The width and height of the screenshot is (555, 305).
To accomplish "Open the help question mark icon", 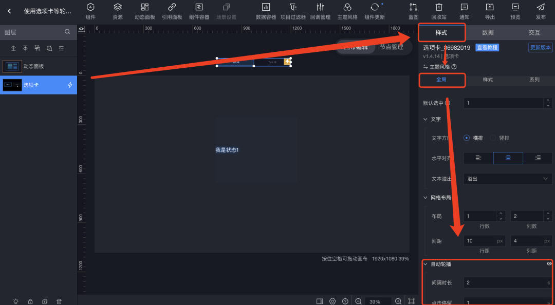I will point(345,301).
